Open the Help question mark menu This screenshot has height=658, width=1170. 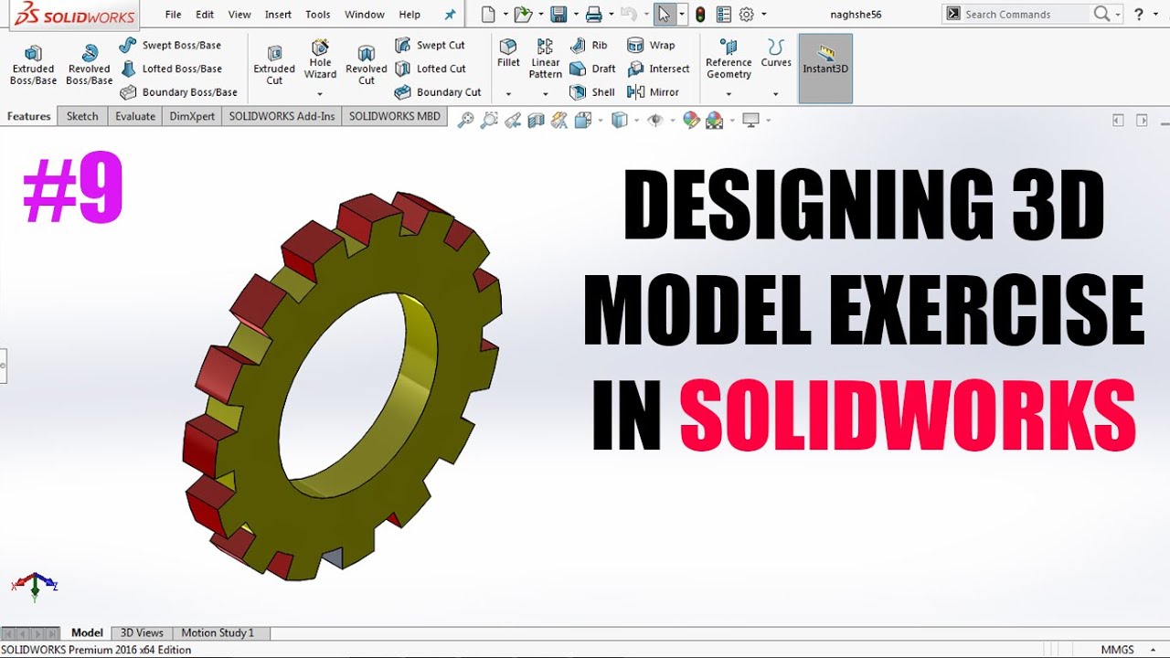1138,14
